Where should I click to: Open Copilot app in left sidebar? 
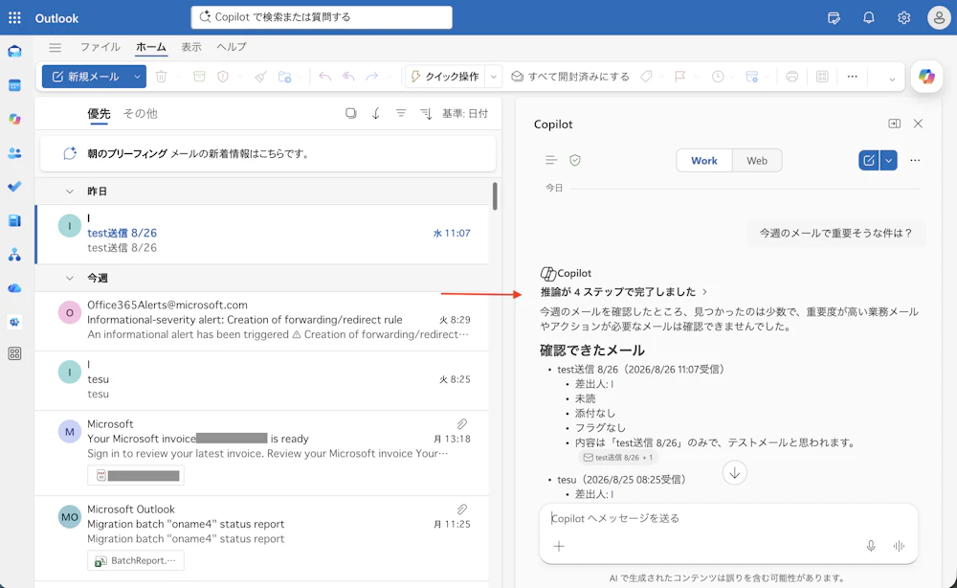pyautogui.click(x=14, y=119)
